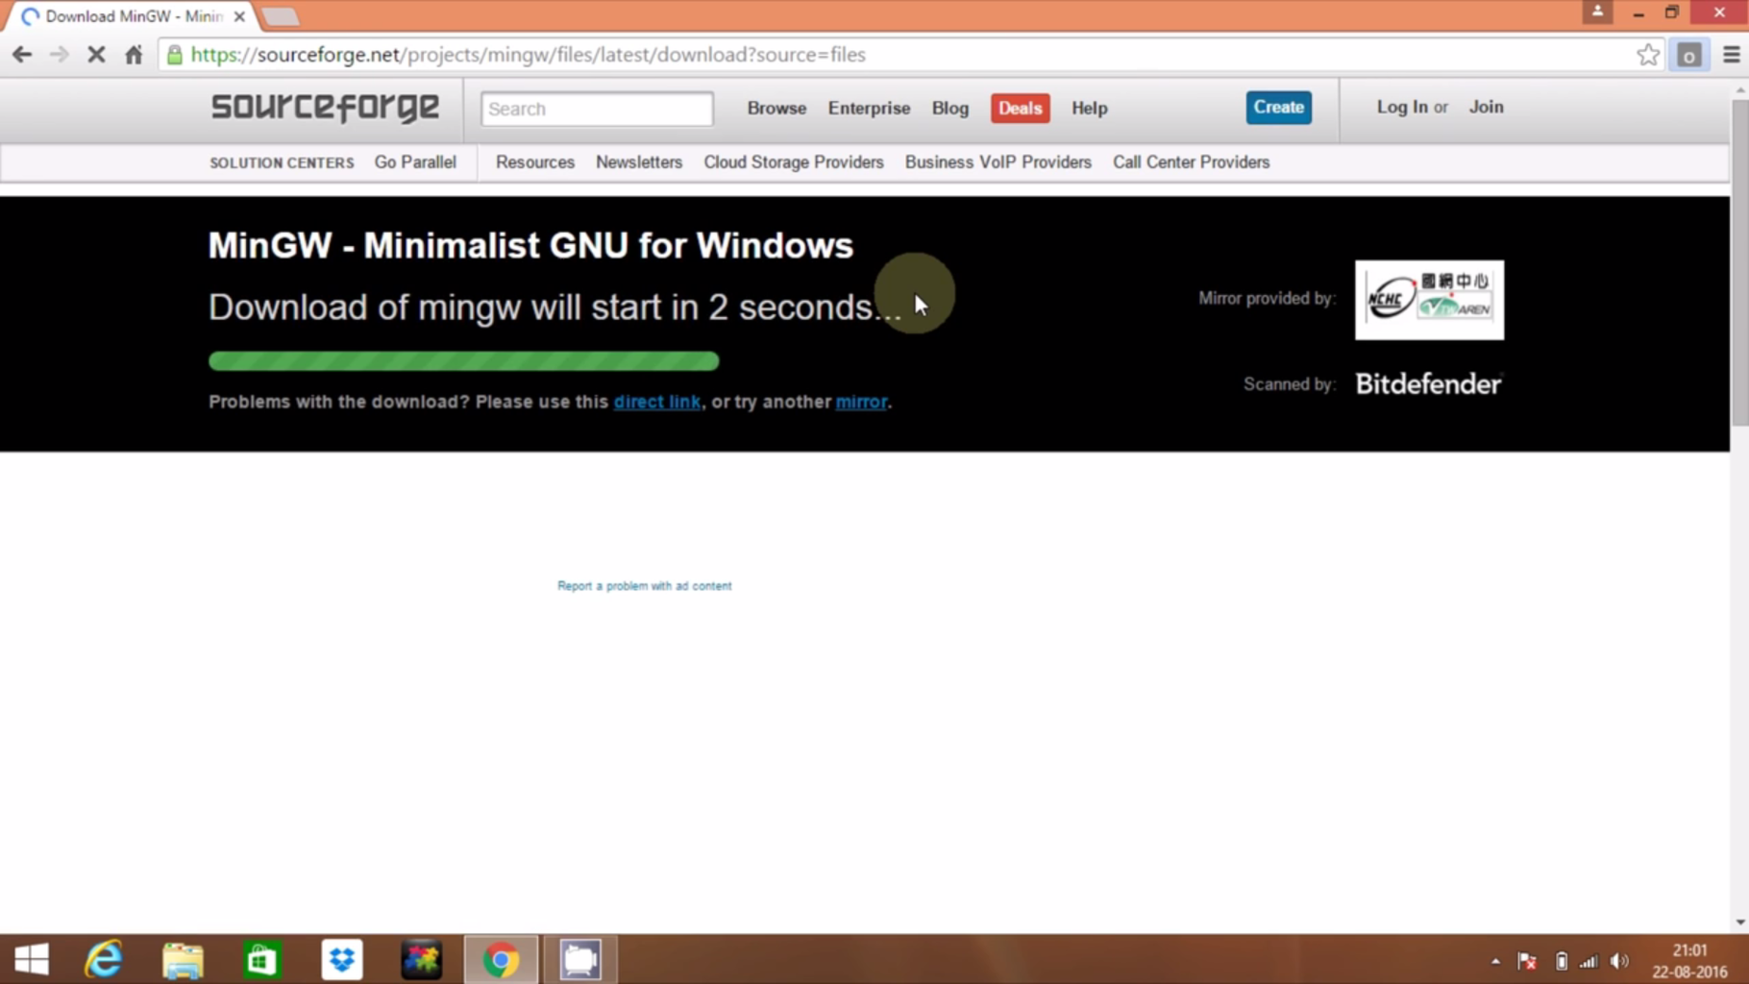Open Call Center Providers link
The width and height of the screenshot is (1749, 984).
point(1192,162)
